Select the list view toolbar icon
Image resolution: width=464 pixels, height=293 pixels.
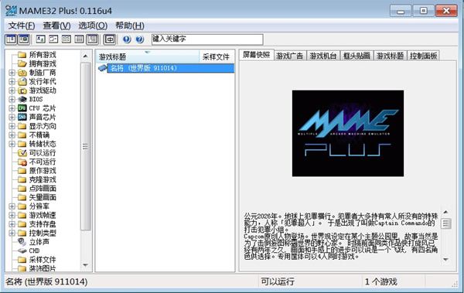point(67,39)
